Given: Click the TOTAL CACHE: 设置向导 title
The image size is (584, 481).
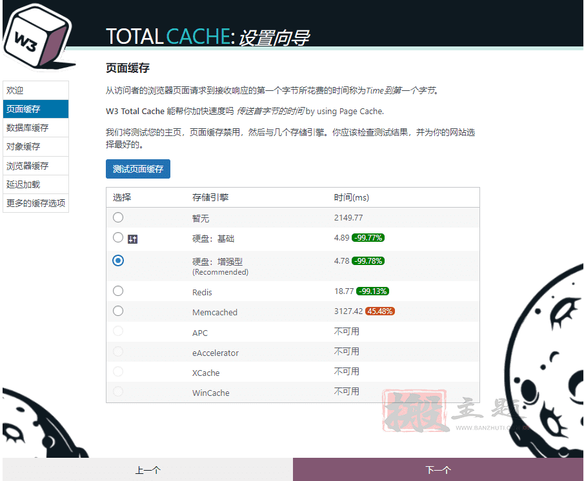Looking at the screenshot, I should click(x=207, y=37).
